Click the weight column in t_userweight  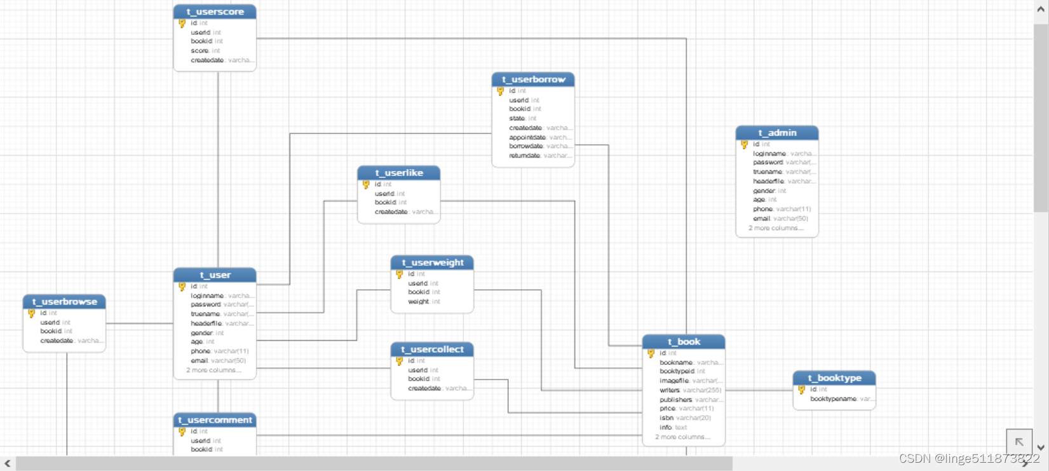424,302
